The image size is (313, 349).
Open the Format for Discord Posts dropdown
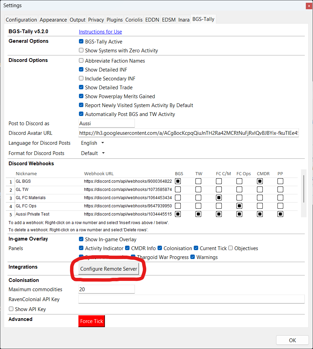(x=93, y=153)
